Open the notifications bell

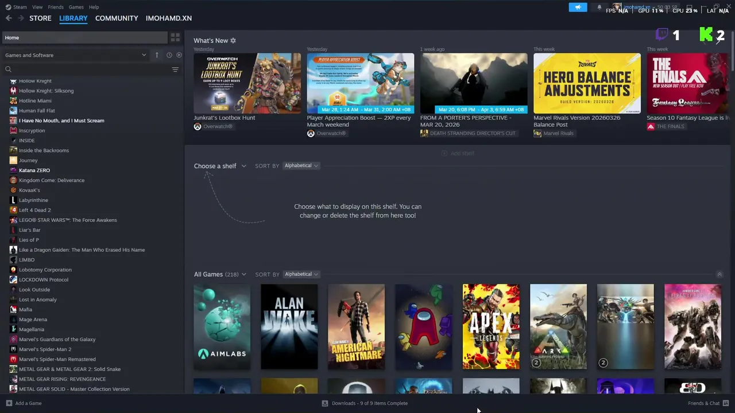pos(599,7)
